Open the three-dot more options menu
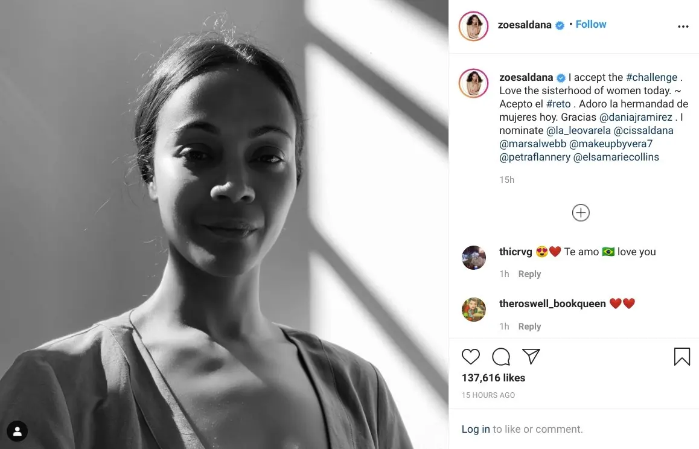Image resolution: width=699 pixels, height=449 pixels. (683, 27)
